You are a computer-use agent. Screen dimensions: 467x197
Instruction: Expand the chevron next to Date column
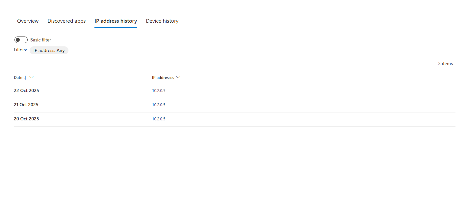coord(31,78)
